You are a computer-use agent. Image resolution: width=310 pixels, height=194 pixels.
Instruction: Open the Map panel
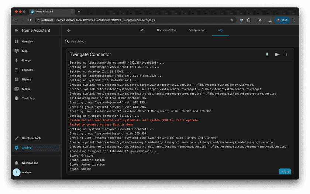[25, 51]
